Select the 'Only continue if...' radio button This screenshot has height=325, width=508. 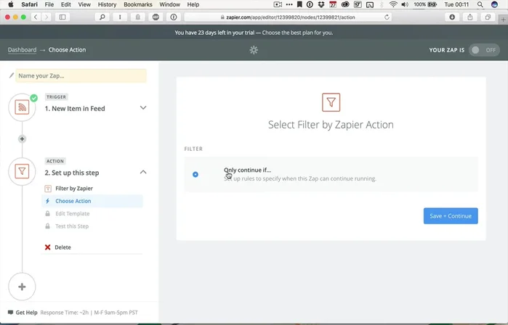(195, 174)
